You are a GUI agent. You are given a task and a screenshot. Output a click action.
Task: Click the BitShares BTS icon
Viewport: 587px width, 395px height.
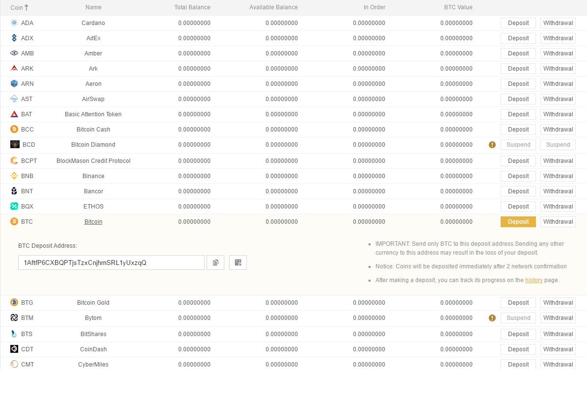[14, 334]
